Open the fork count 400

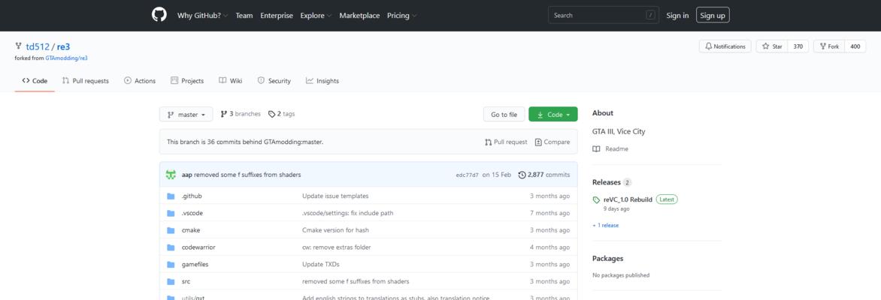pos(855,46)
